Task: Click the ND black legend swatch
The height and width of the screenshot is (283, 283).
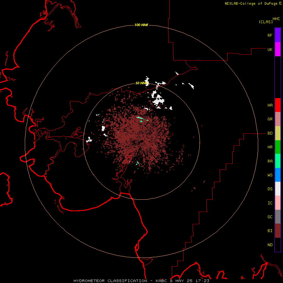Action: 278,245
